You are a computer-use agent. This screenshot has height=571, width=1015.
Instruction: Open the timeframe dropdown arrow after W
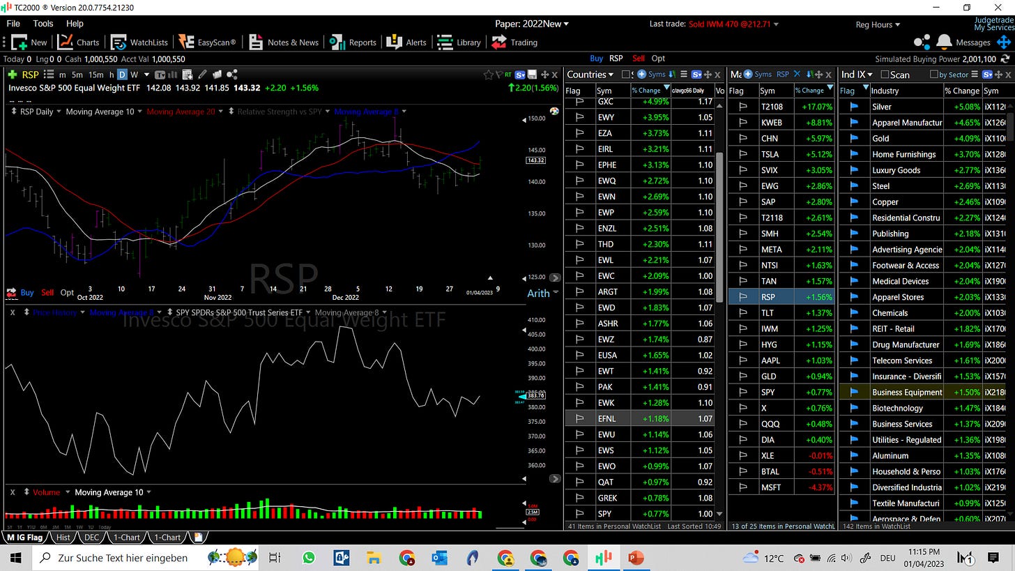(146, 75)
